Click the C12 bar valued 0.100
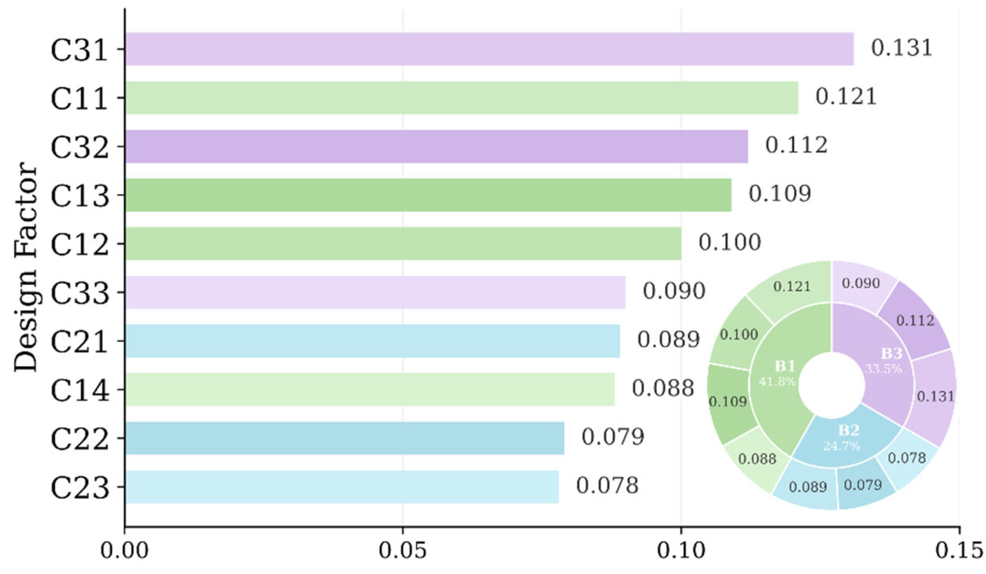Screen dimensions: 986x574 (x=403, y=243)
